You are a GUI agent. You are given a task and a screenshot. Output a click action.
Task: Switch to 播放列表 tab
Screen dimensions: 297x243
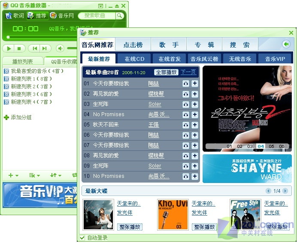point(23,61)
